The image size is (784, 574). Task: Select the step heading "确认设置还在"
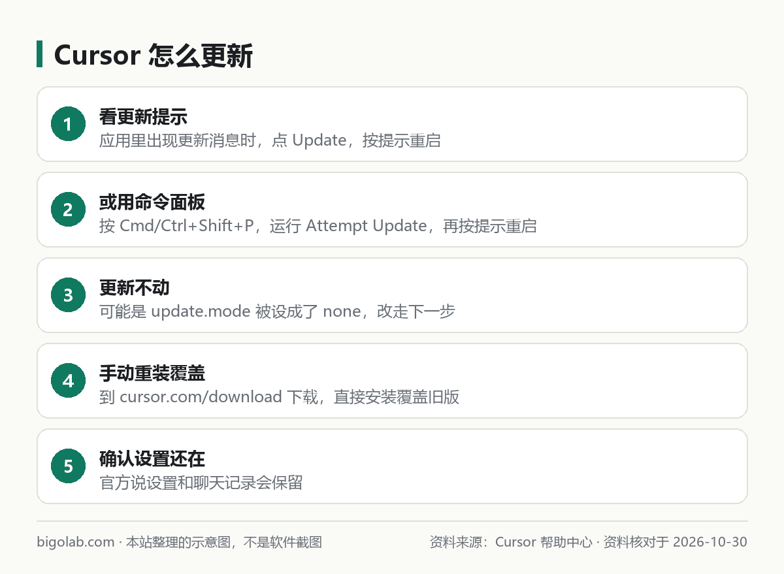point(152,459)
